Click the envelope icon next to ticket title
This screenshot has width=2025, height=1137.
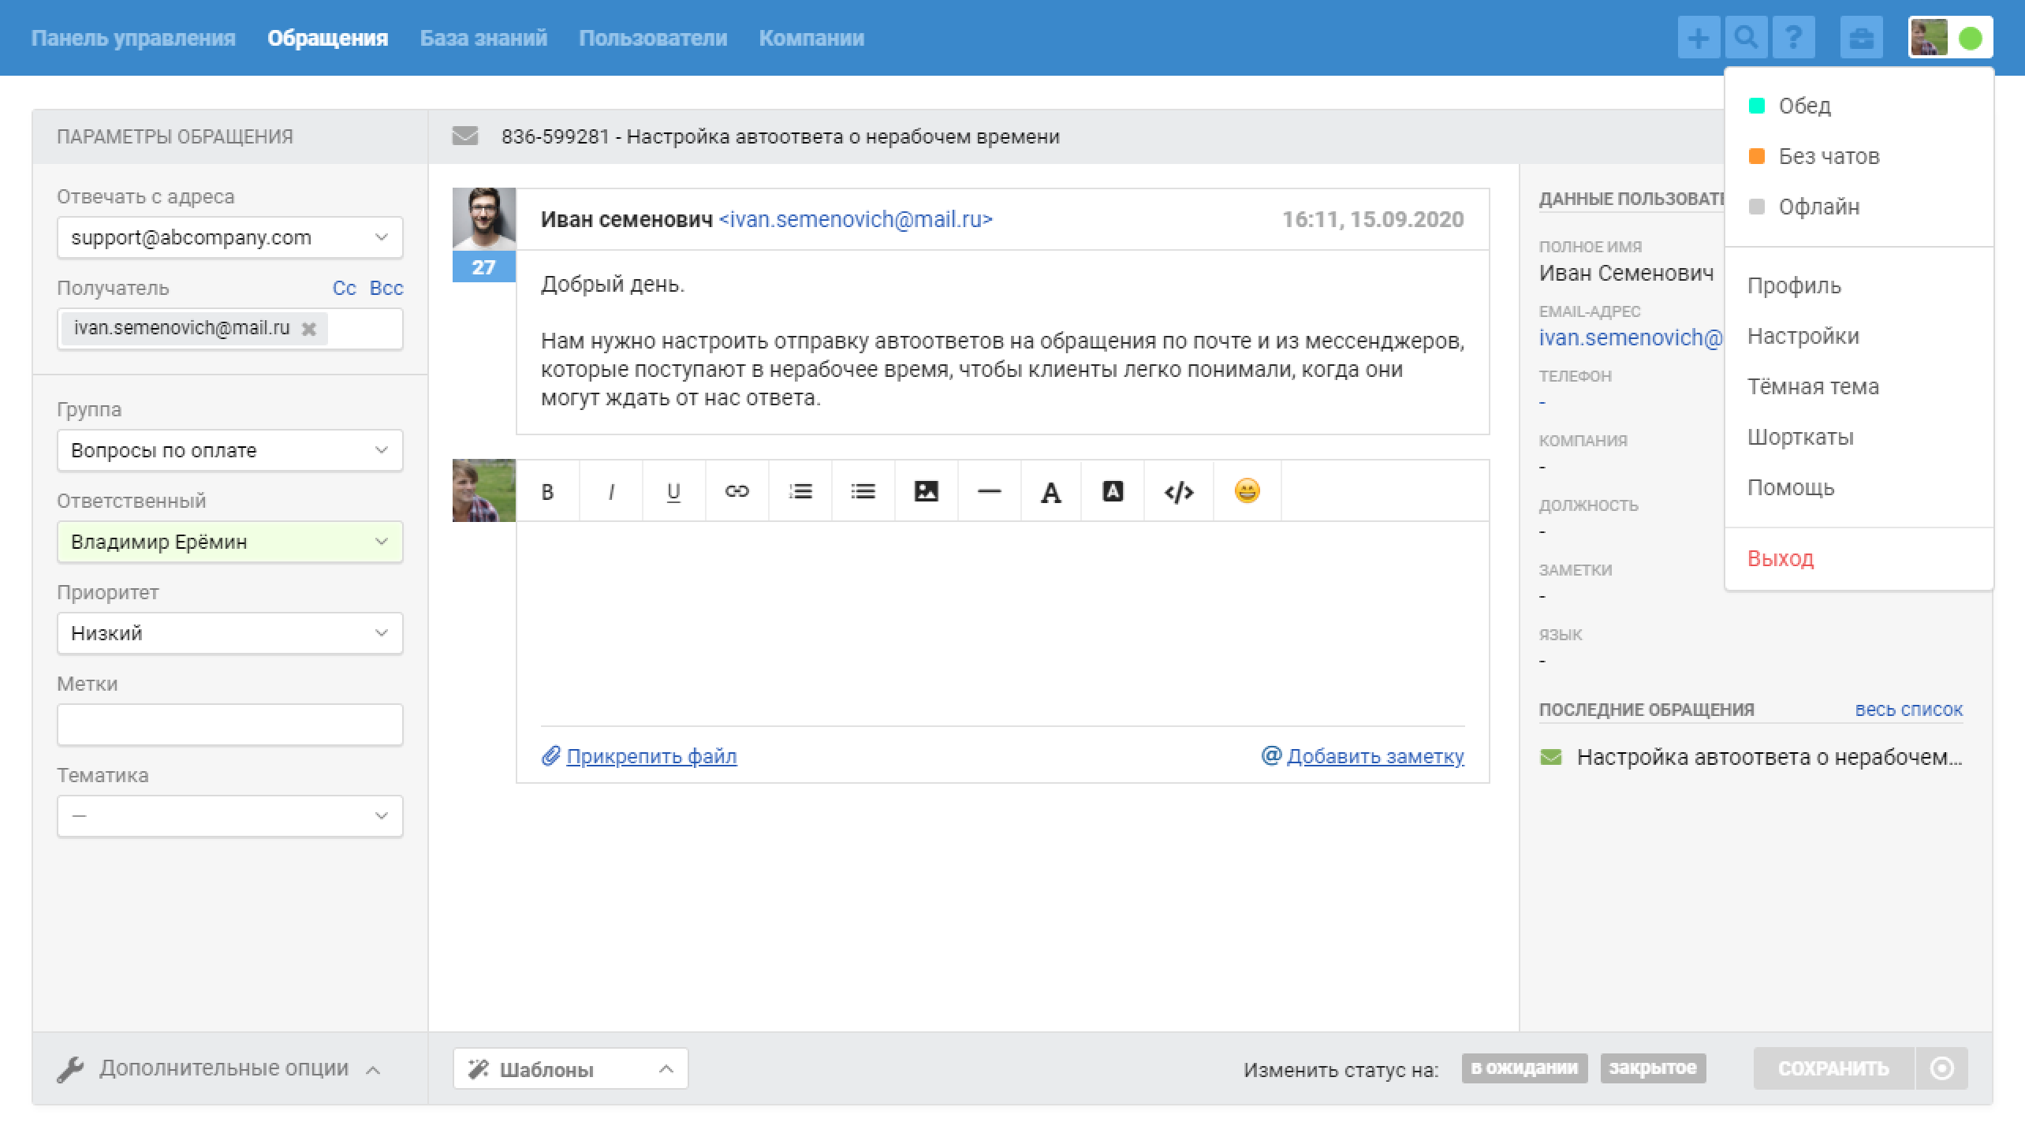(x=465, y=136)
